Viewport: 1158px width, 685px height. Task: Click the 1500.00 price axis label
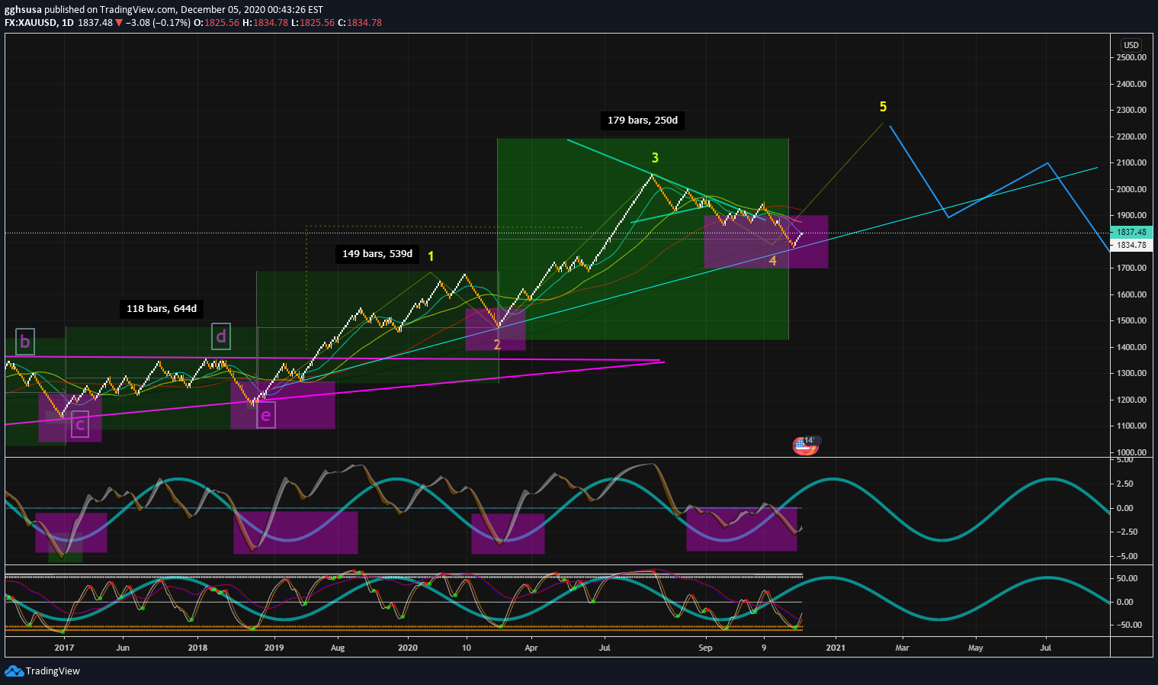1131,320
